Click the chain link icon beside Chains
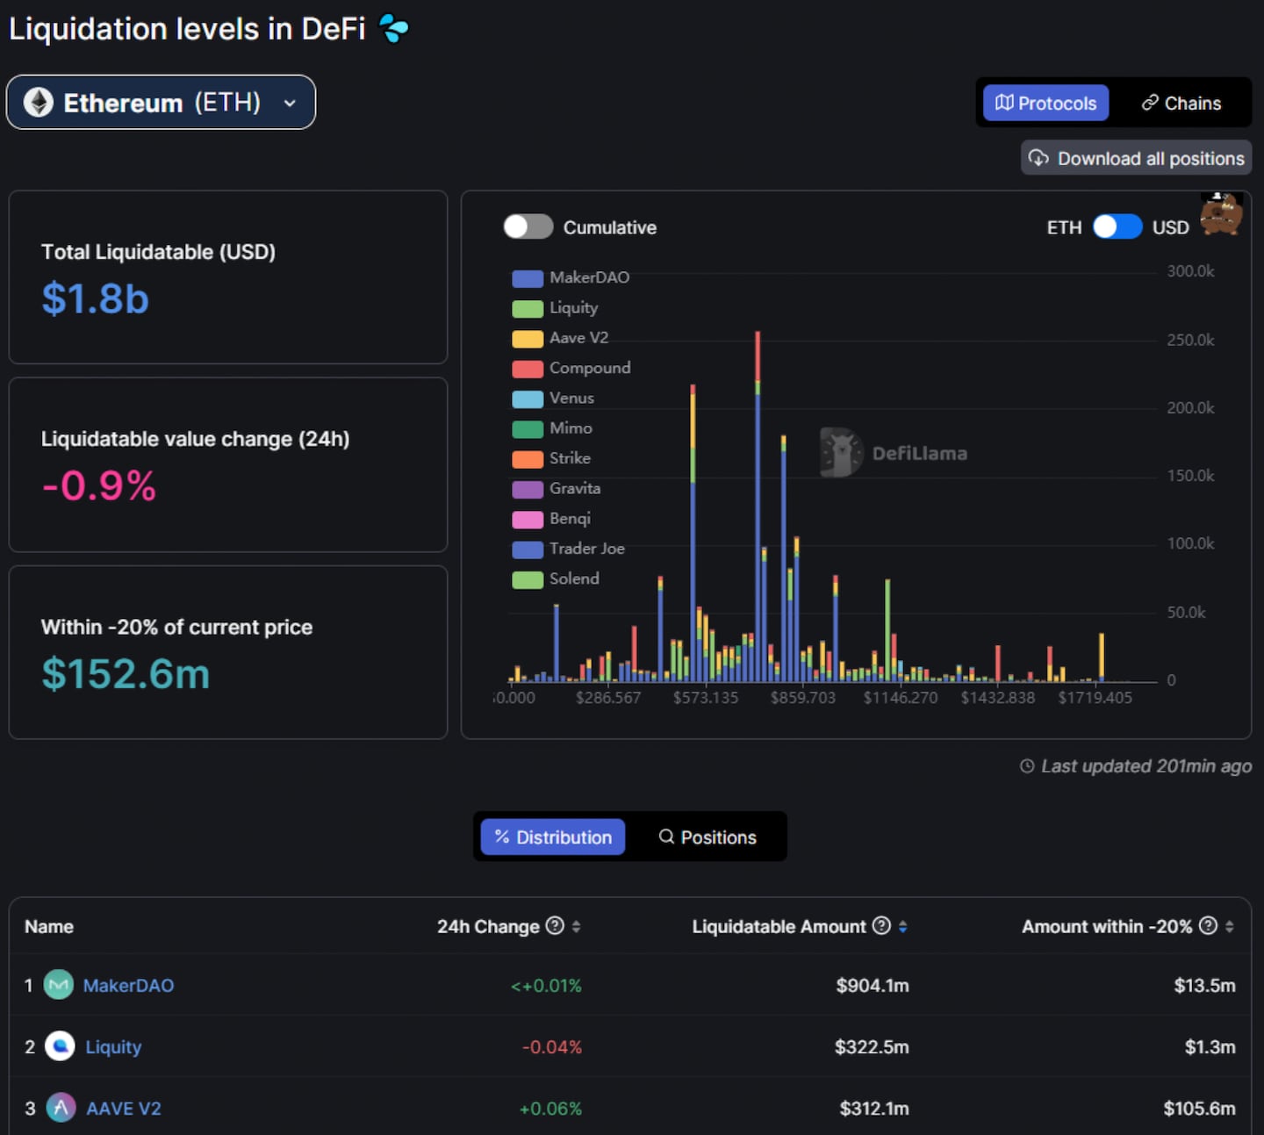Screen dimensions: 1264x1135 (x=1150, y=103)
